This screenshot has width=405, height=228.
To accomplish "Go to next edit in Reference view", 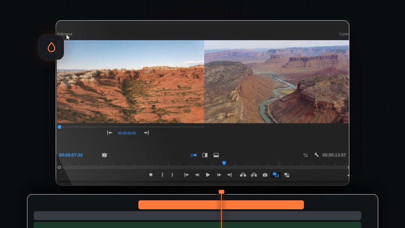I will pyautogui.click(x=146, y=133).
